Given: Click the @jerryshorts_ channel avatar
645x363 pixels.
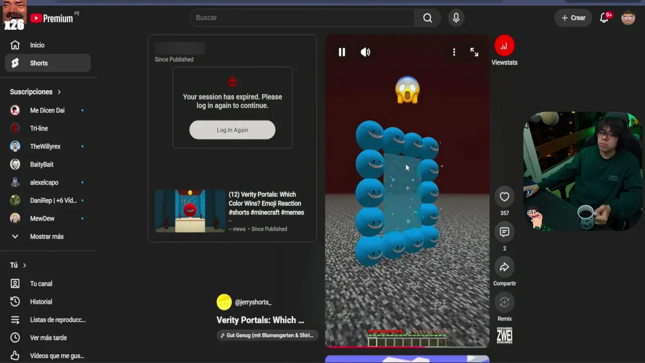Looking at the screenshot, I should (x=224, y=302).
